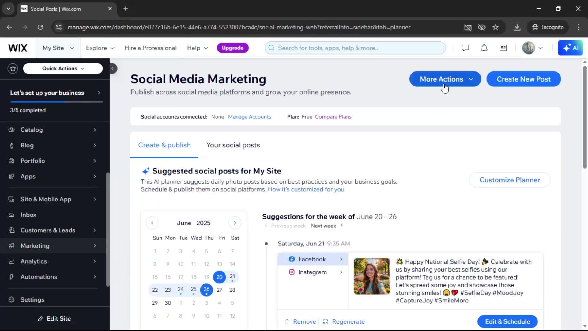Click the Upgrade button
This screenshot has width=588, height=331.
point(232,48)
